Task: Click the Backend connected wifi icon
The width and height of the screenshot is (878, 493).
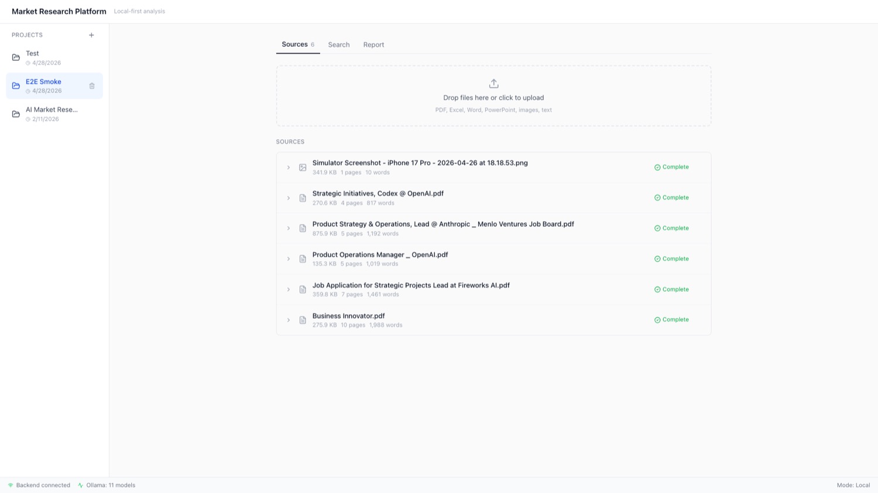Action: [11, 485]
